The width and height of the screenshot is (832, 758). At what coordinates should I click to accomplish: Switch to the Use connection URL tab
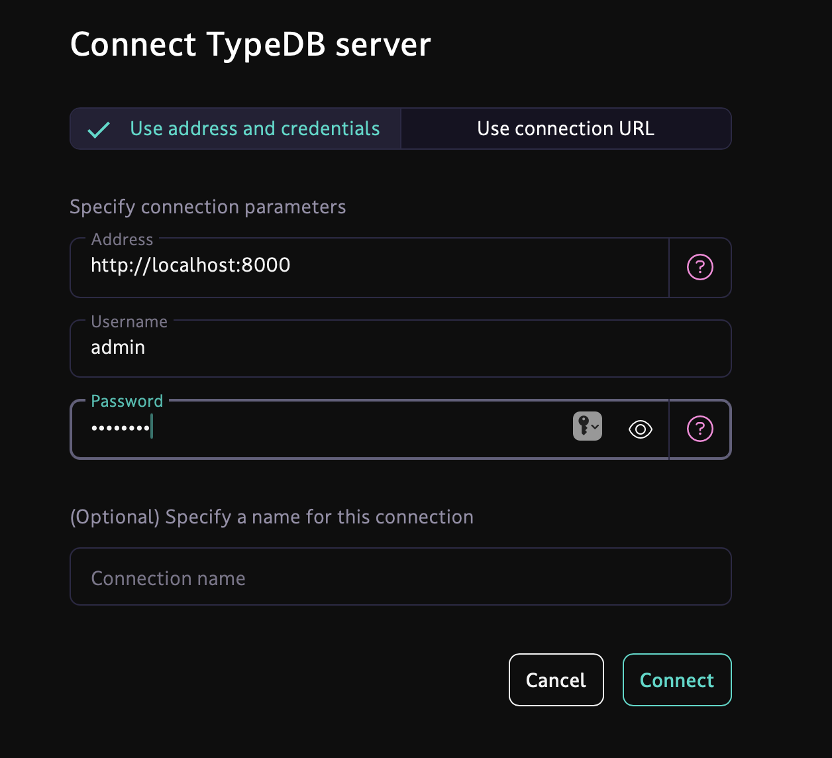566,129
